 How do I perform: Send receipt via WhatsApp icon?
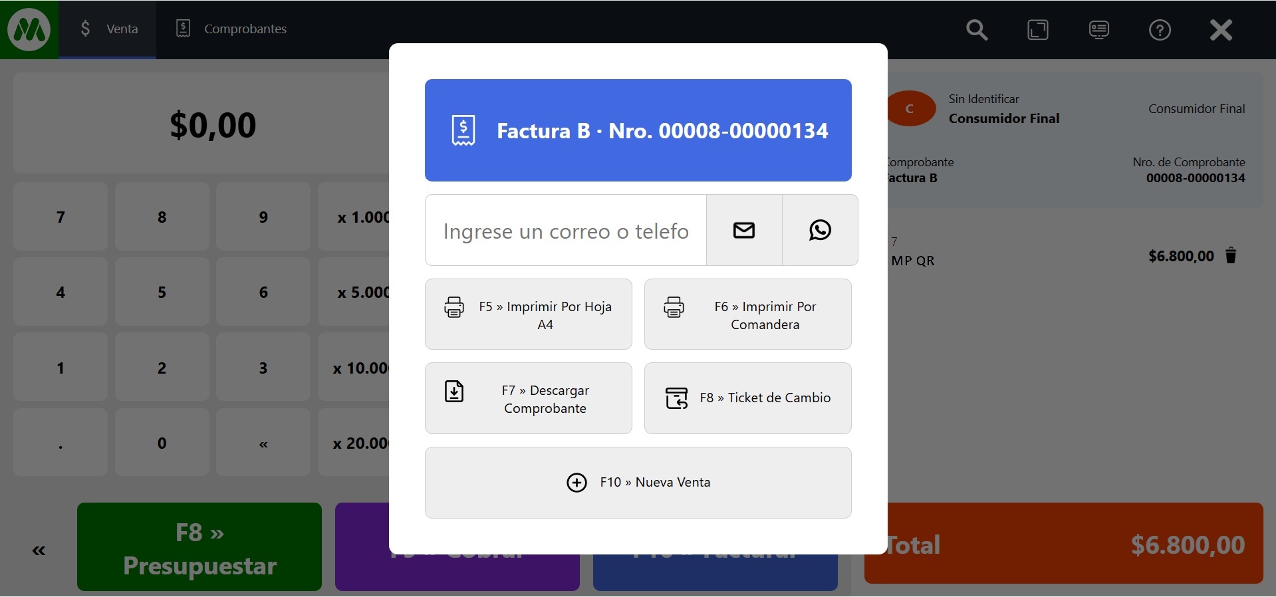click(820, 230)
